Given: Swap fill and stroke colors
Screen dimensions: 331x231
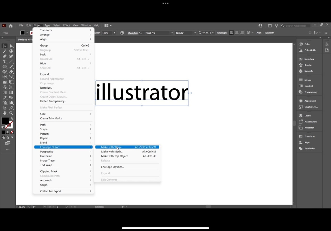Looking at the screenshot, I should pos(12,119).
